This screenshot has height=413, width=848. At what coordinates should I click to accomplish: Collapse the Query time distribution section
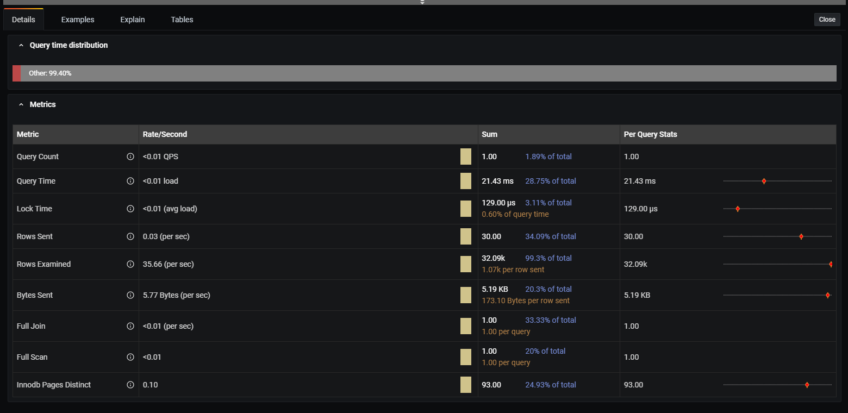coord(21,45)
